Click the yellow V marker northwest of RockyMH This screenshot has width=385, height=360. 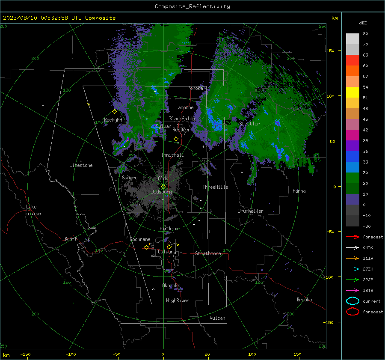(x=89, y=104)
